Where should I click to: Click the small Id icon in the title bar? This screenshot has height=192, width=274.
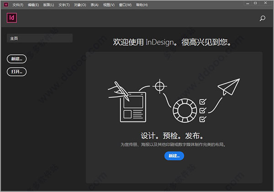click(6, 5)
